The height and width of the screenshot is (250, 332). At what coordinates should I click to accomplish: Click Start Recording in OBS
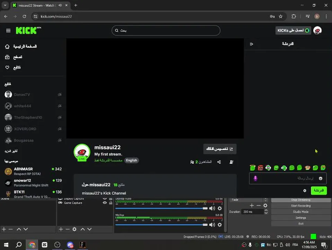(301, 206)
